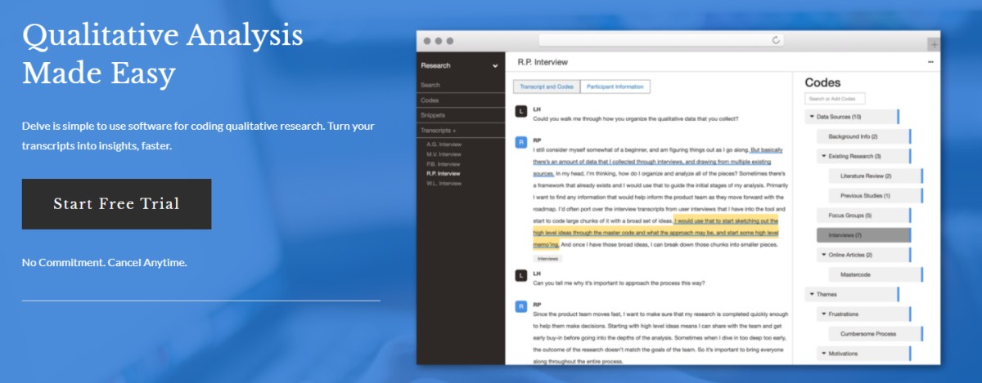Open Snippets in the sidebar
The width and height of the screenshot is (982, 383).
433,115
